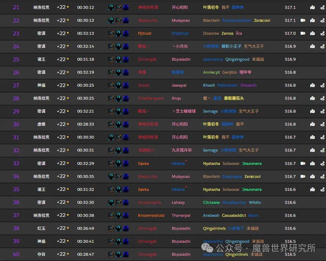326x261 pixels.
Task: Open Poznasmesham's profile in rank 22
Action: coord(237,20)
